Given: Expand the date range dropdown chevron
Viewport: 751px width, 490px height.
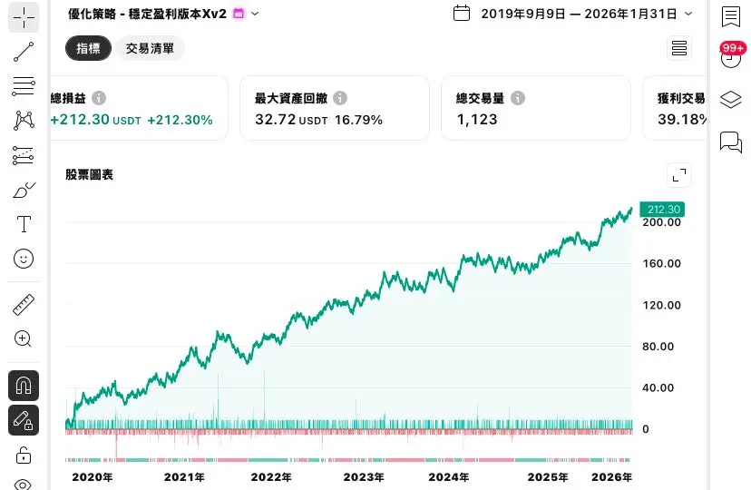Looking at the screenshot, I should (x=688, y=14).
